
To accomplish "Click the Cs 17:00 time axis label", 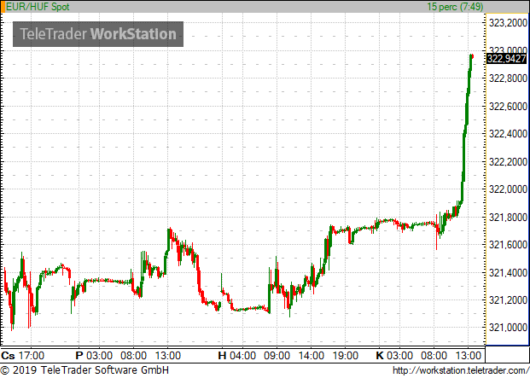I will [x=23, y=355].
